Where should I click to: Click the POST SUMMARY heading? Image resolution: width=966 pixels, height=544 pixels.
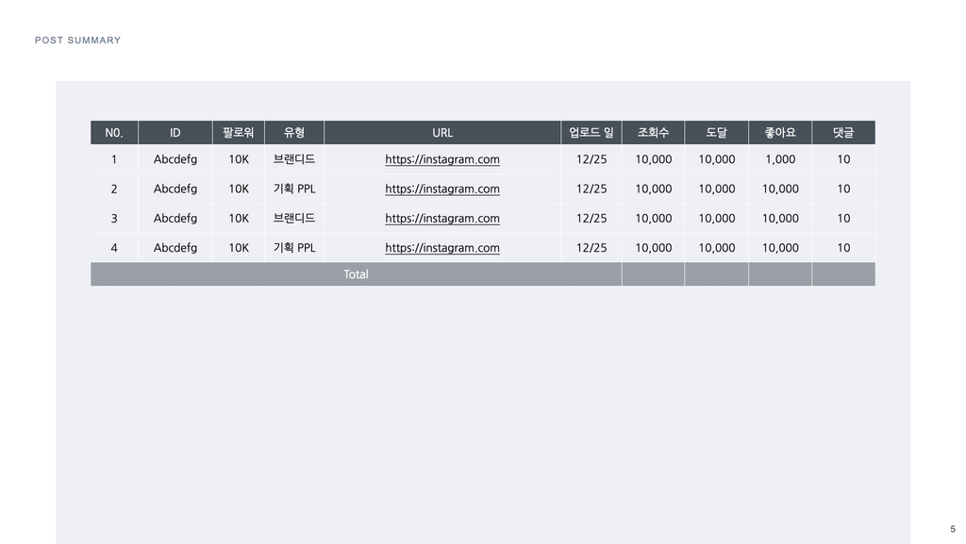coord(77,40)
